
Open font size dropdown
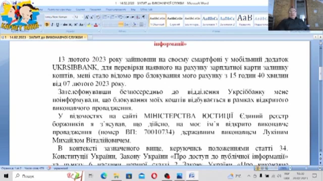coord(82,17)
